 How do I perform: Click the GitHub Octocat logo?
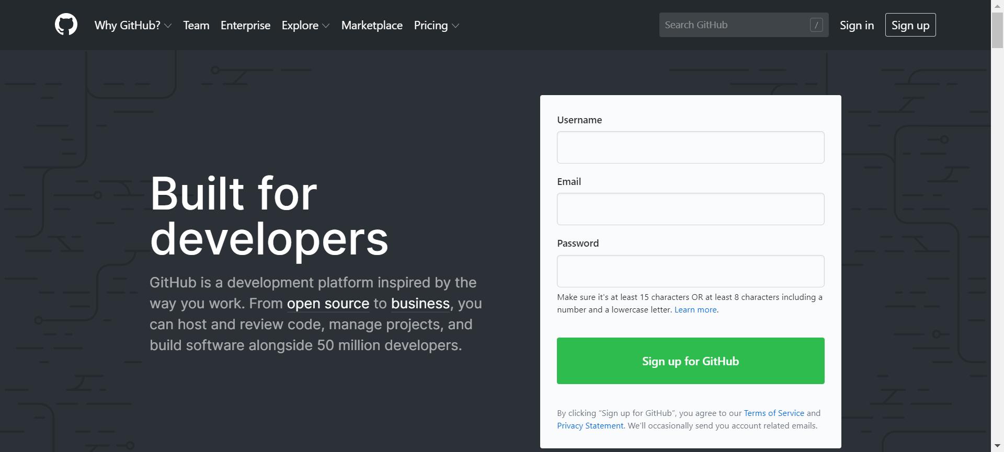(x=66, y=25)
